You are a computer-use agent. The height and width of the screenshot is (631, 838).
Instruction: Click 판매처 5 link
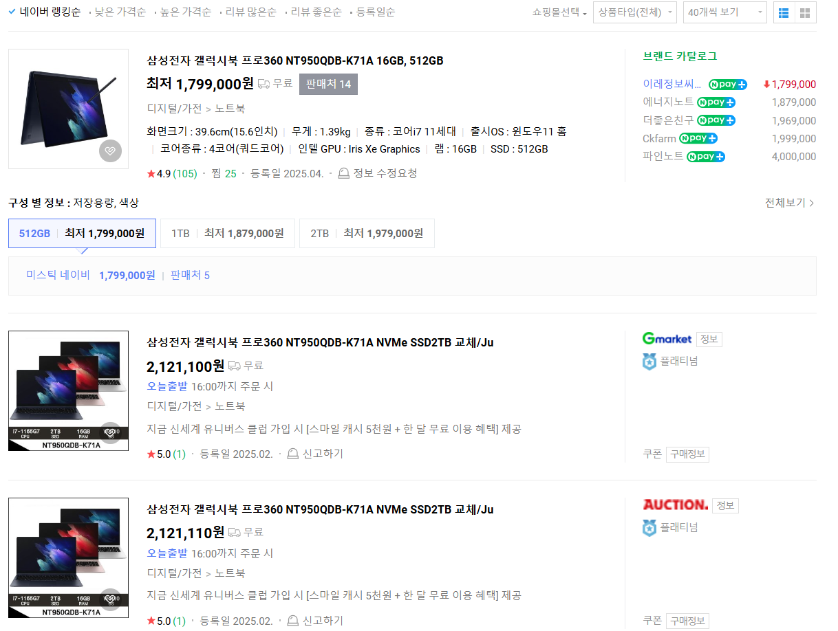[x=190, y=275]
